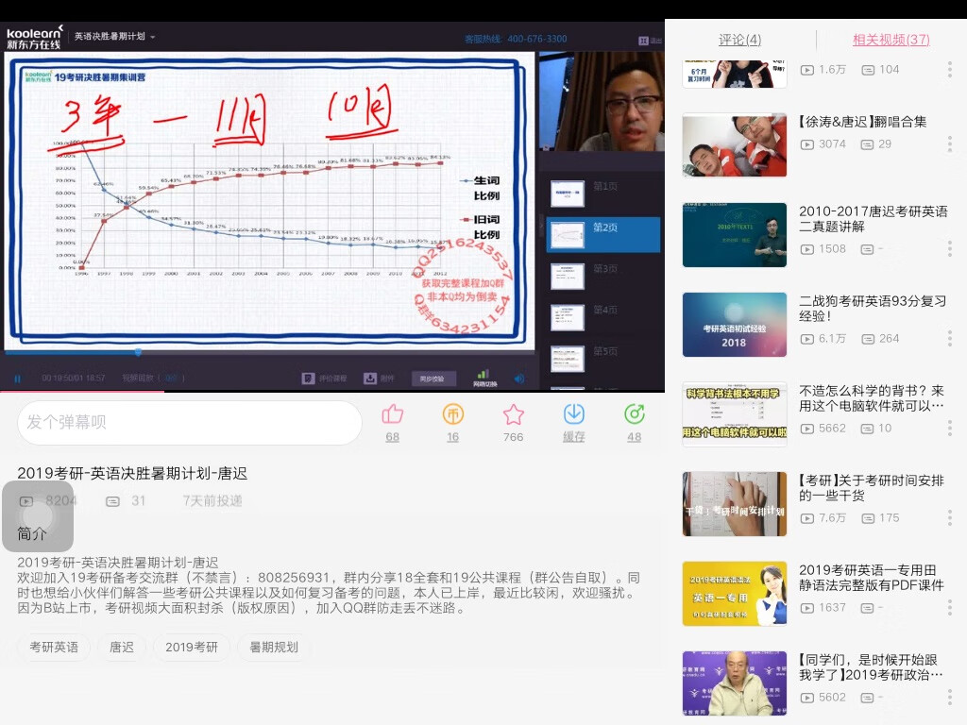Open the 考研时间安排计划 thumbnail
This screenshot has width=967, height=725.
tap(735, 504)
